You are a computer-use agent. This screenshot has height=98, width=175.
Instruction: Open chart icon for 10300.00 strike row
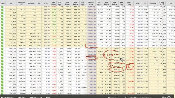[x=2, y=28]
